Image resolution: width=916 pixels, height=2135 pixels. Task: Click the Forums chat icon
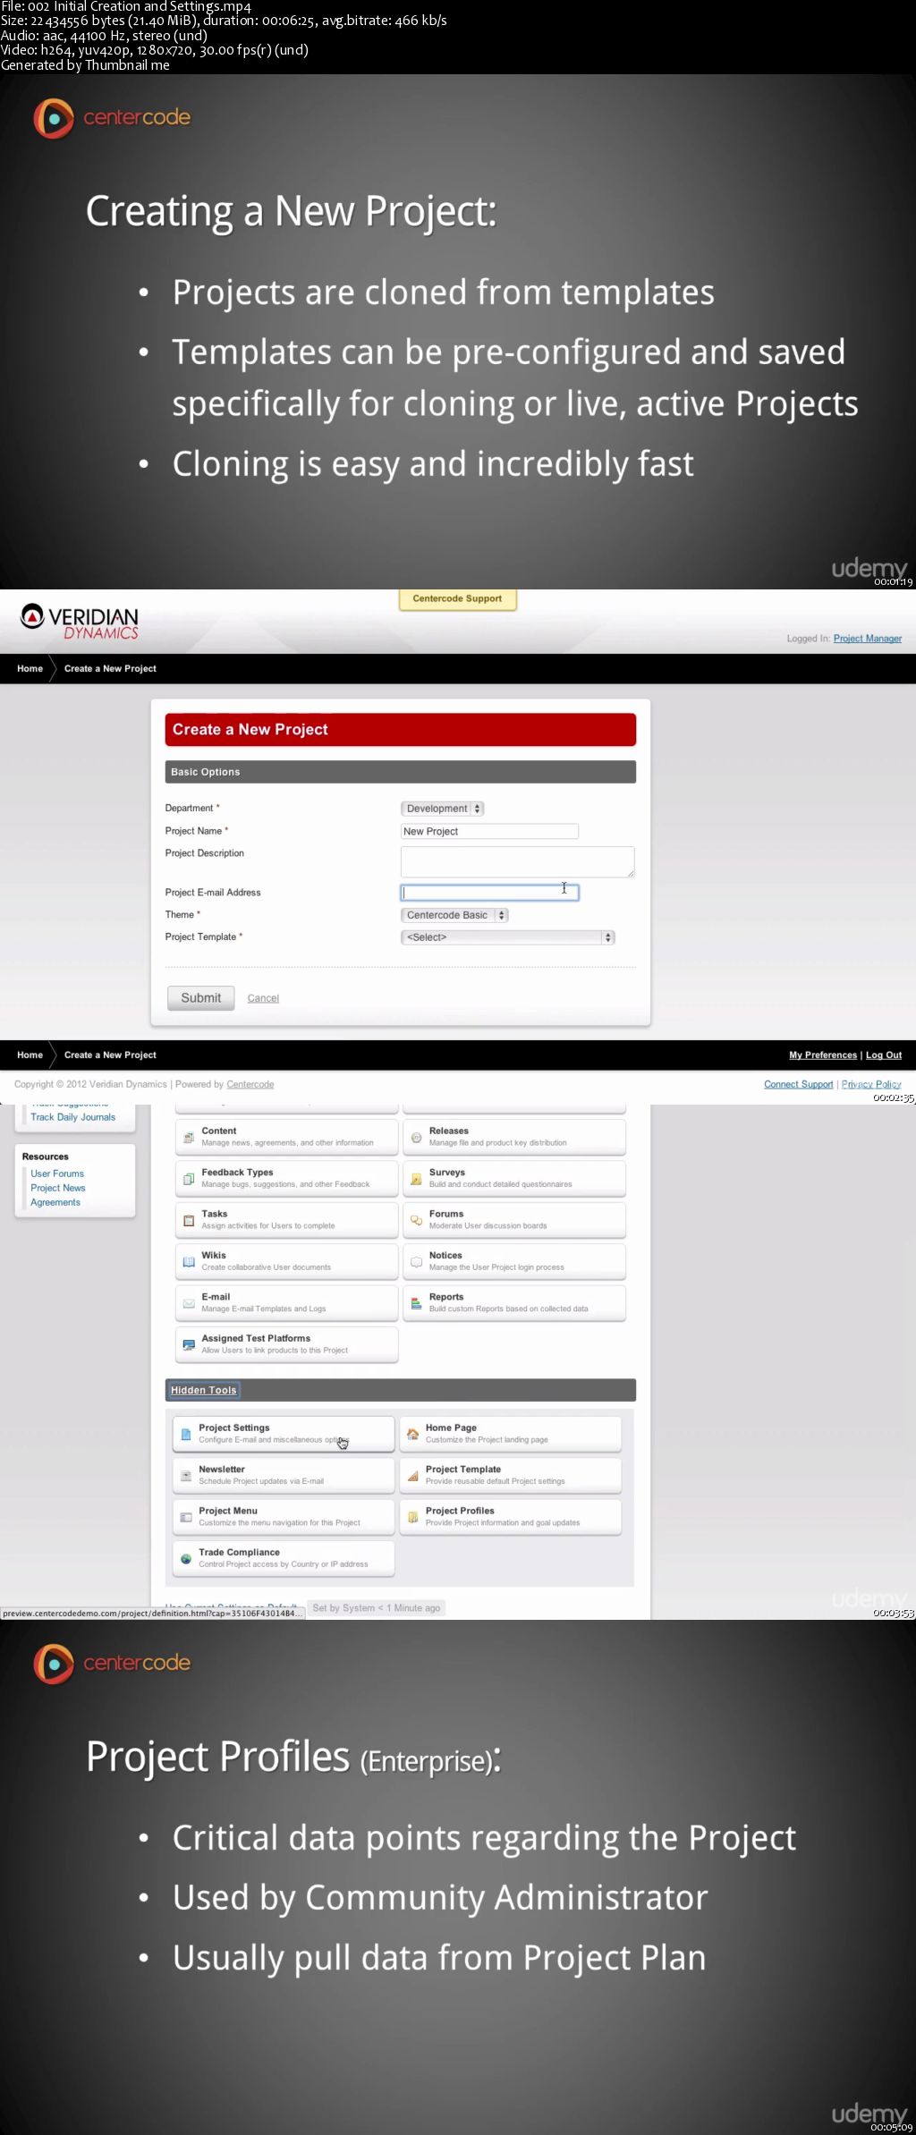coord(416,1221)
